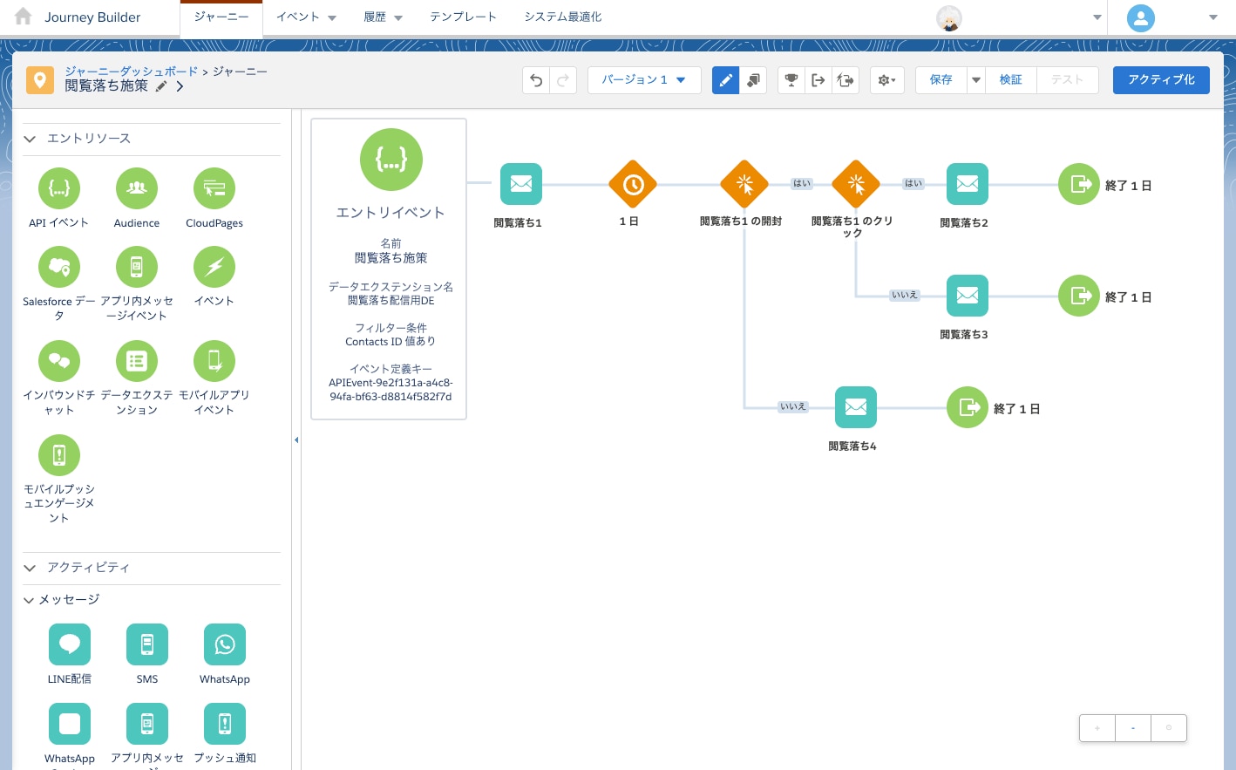Screen dimensions: 1236x770
Task: Select the 閲覧落ち1 email activity node
Action: 520,185
